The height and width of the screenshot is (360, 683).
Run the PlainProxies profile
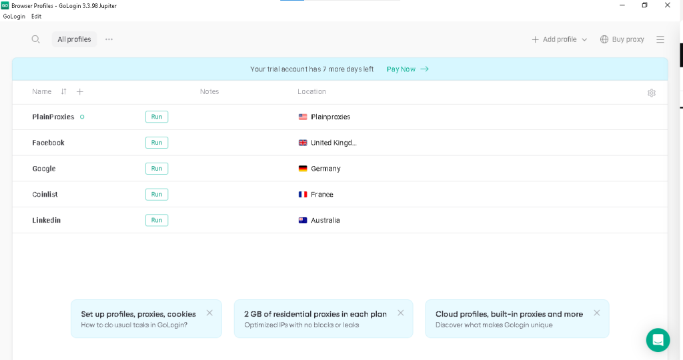click(157, 117)
